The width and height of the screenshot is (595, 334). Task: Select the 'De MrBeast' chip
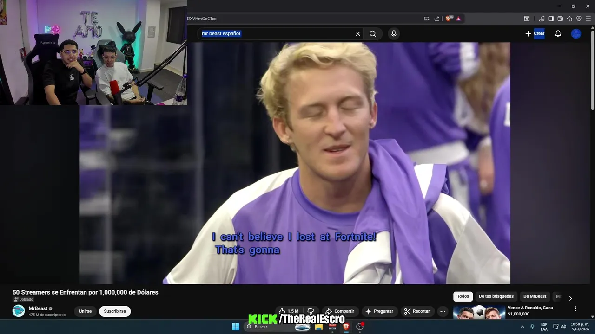pyautogui.click(x=535, y=296)
